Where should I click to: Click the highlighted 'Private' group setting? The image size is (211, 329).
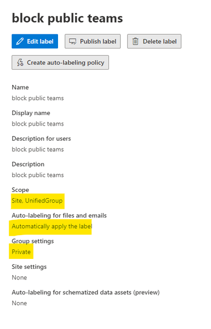[x=21, y=252]
